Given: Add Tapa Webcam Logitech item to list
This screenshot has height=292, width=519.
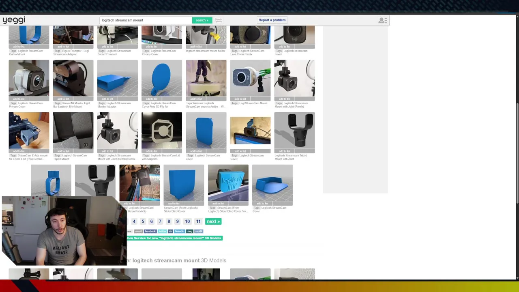Looking at the screenshot, I should point(196,99).
